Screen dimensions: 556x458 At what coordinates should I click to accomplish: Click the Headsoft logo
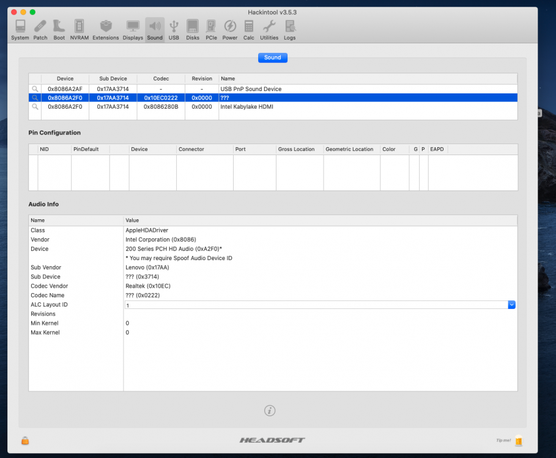pyautogui.click(x=272, y=440)
